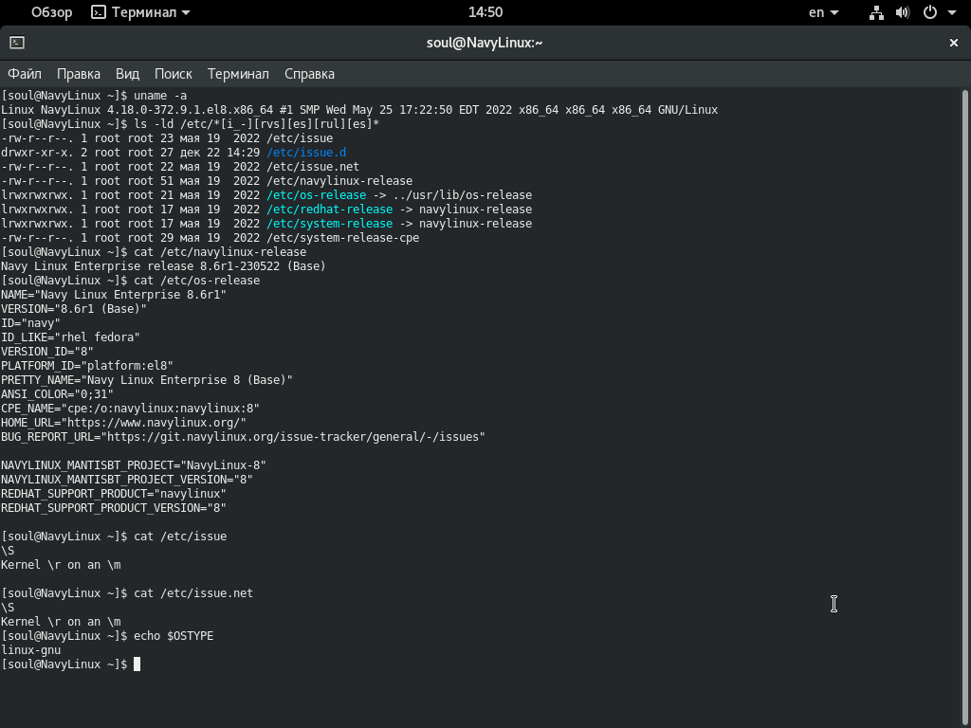The width and height of the screenshot is (971, 728).
Task: Click the /etc/os-release symlink name
Action: (x=317, y=195)
